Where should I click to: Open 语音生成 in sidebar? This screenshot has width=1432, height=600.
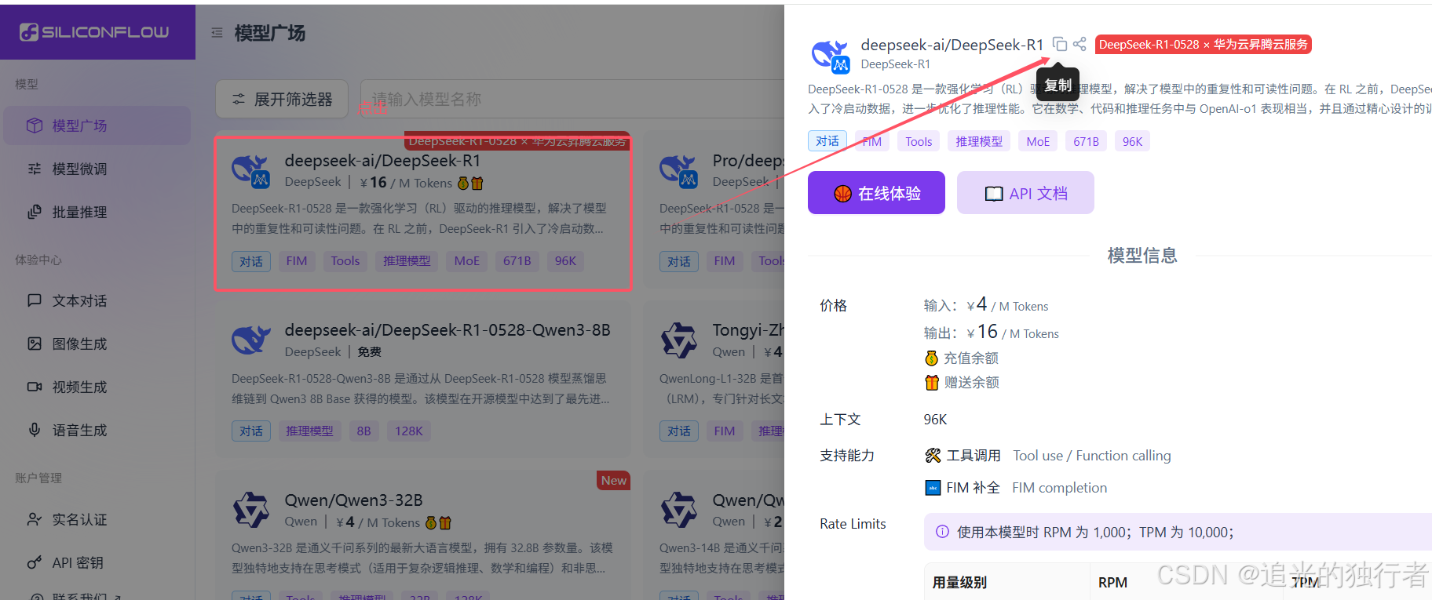click(x=97, y=430)
